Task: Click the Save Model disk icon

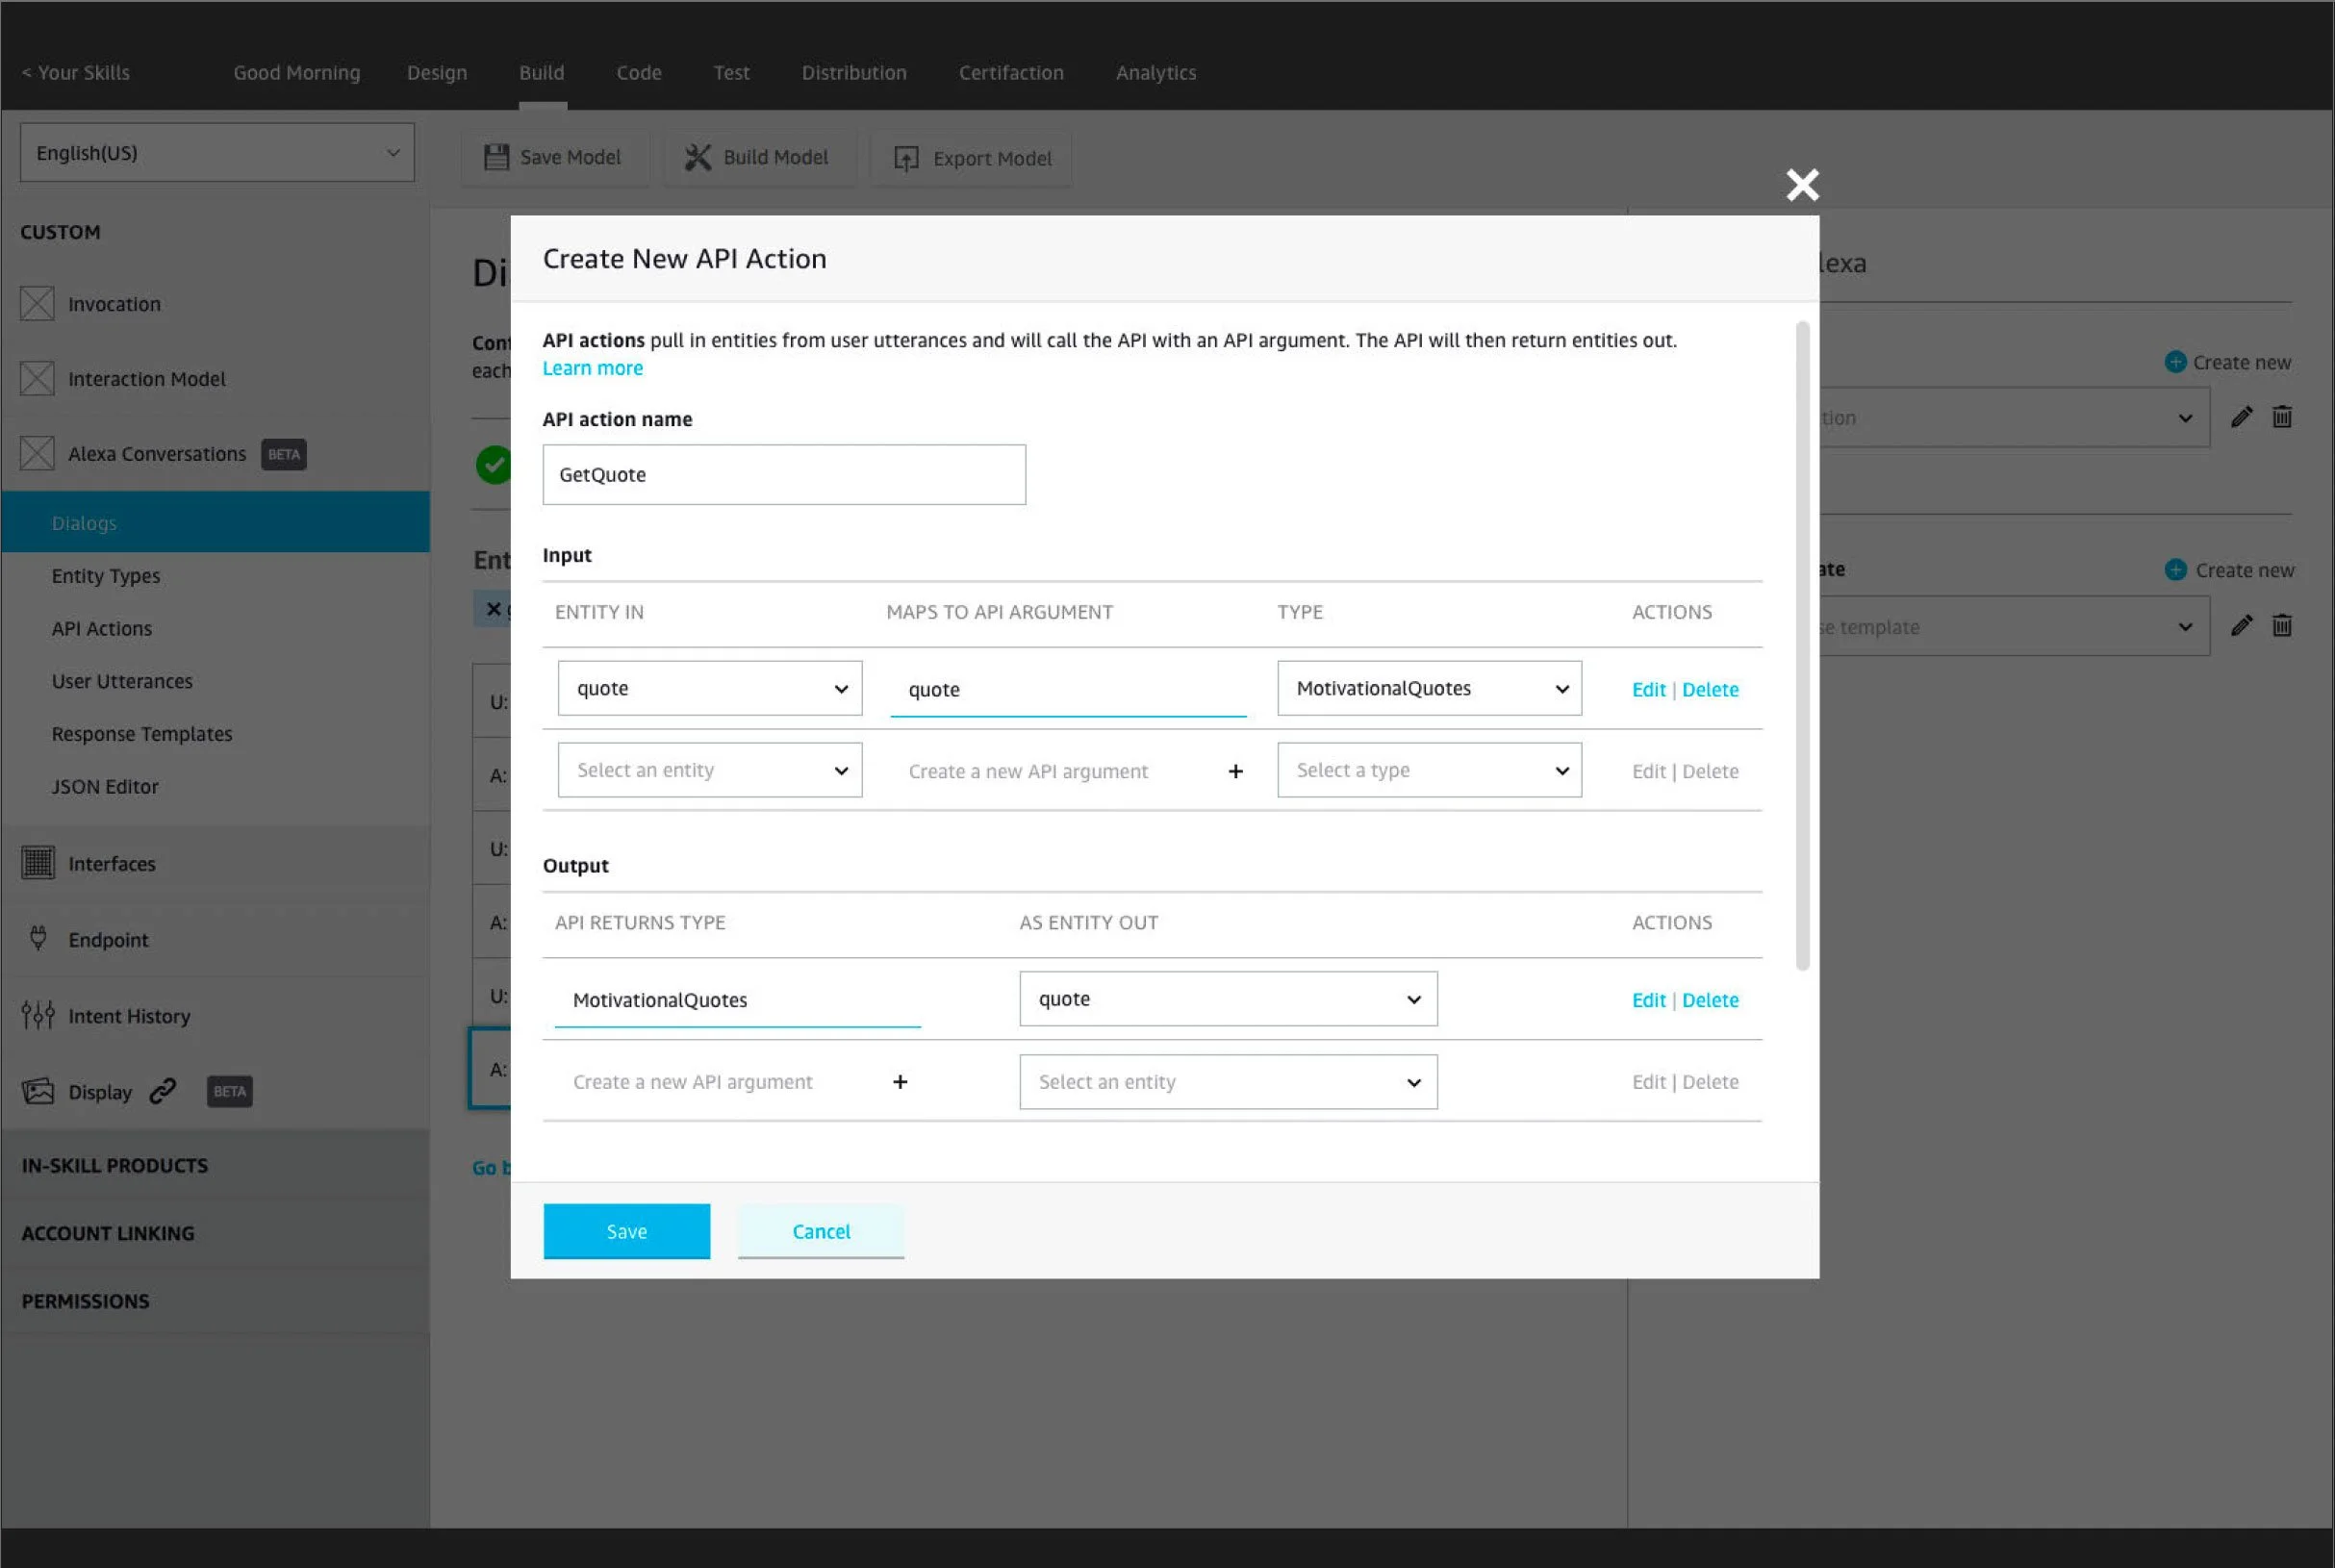Action: pyautogui.click(x=496, y=157)
